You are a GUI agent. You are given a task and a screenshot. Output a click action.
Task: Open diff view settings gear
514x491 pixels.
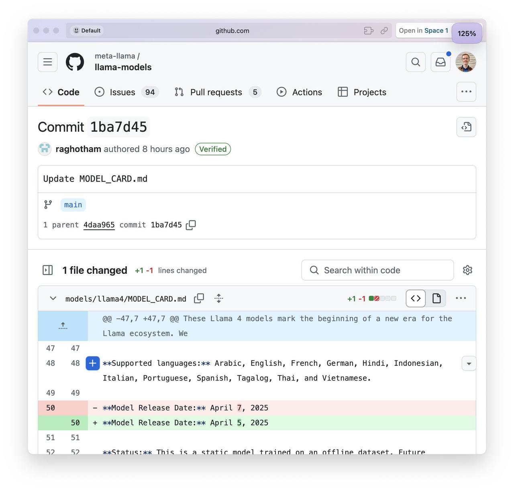coord(467,270)
